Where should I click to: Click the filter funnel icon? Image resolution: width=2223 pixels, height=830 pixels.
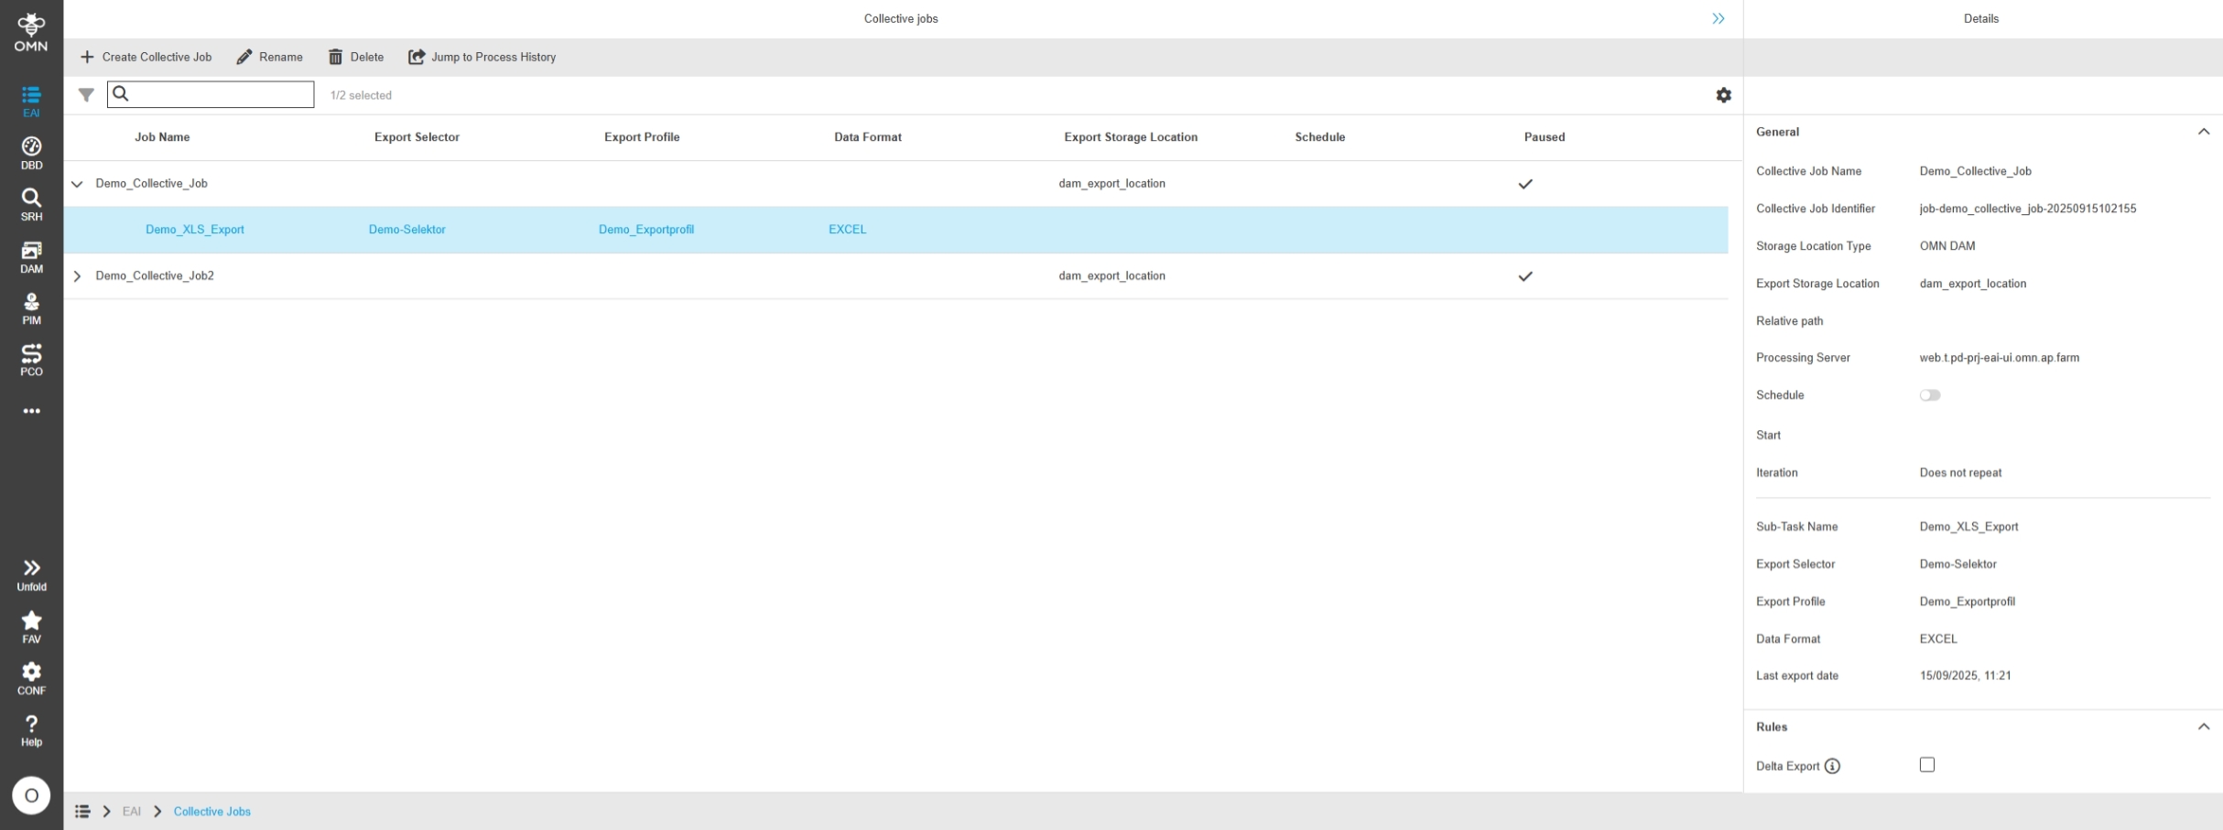pyautogui.click(x=86, y=95)
